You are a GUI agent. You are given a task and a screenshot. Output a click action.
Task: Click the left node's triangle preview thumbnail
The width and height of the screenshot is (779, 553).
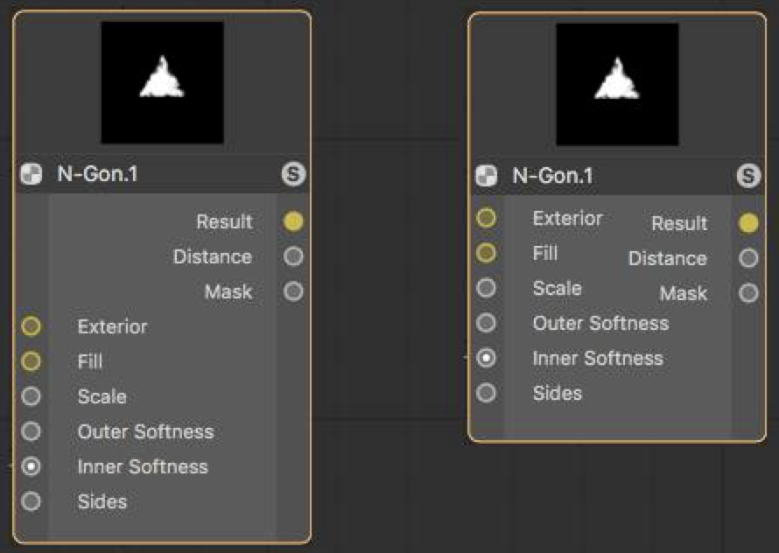click(163, 82)
